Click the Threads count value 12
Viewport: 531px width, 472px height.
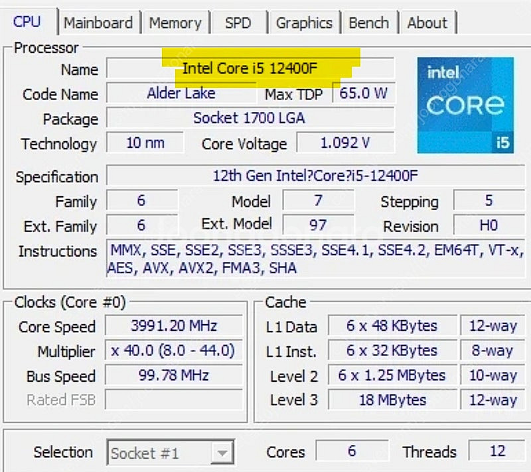coord(497,451)
